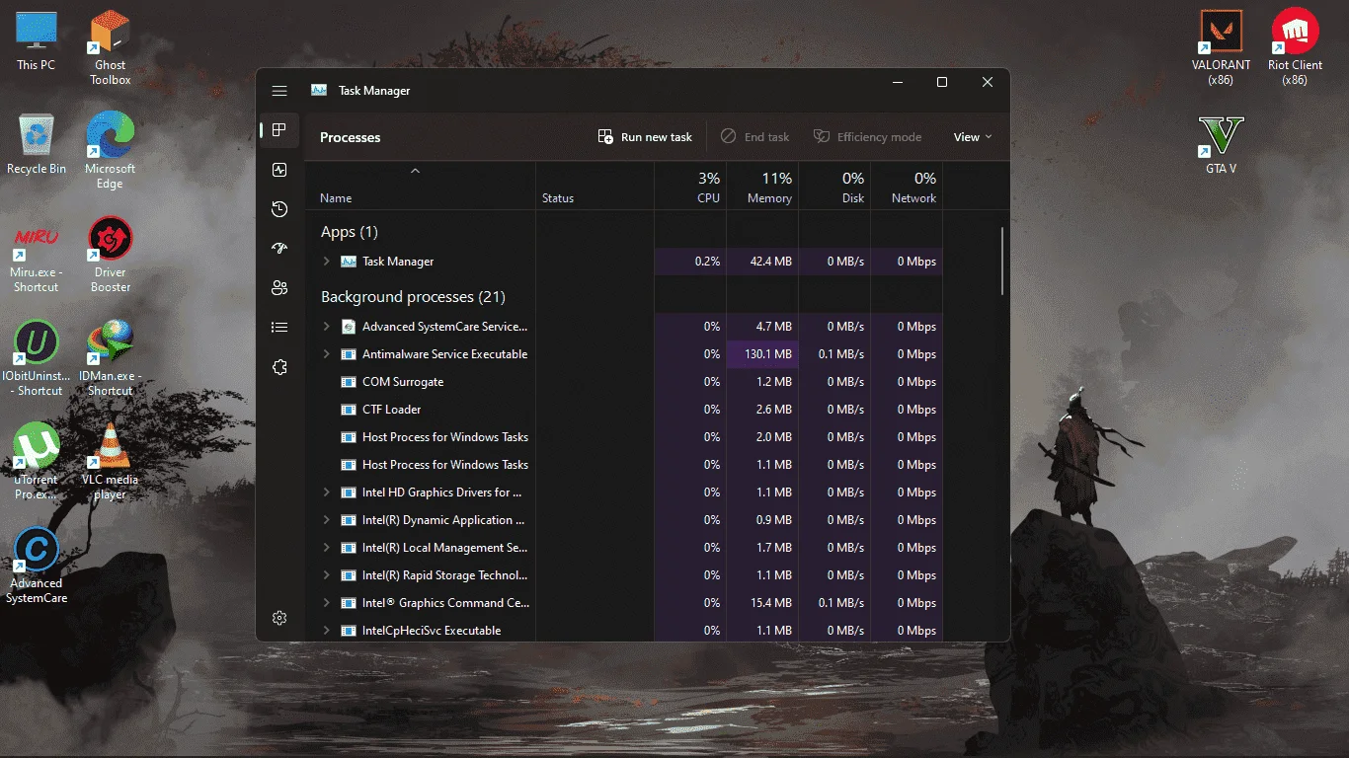Open the View dropdown menu
The width and height of the screenshot is (1349, 758).
coord(973,137)
